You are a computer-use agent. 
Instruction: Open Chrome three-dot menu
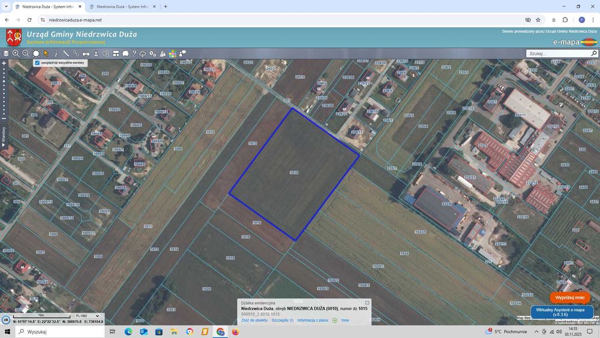[593, 20]
